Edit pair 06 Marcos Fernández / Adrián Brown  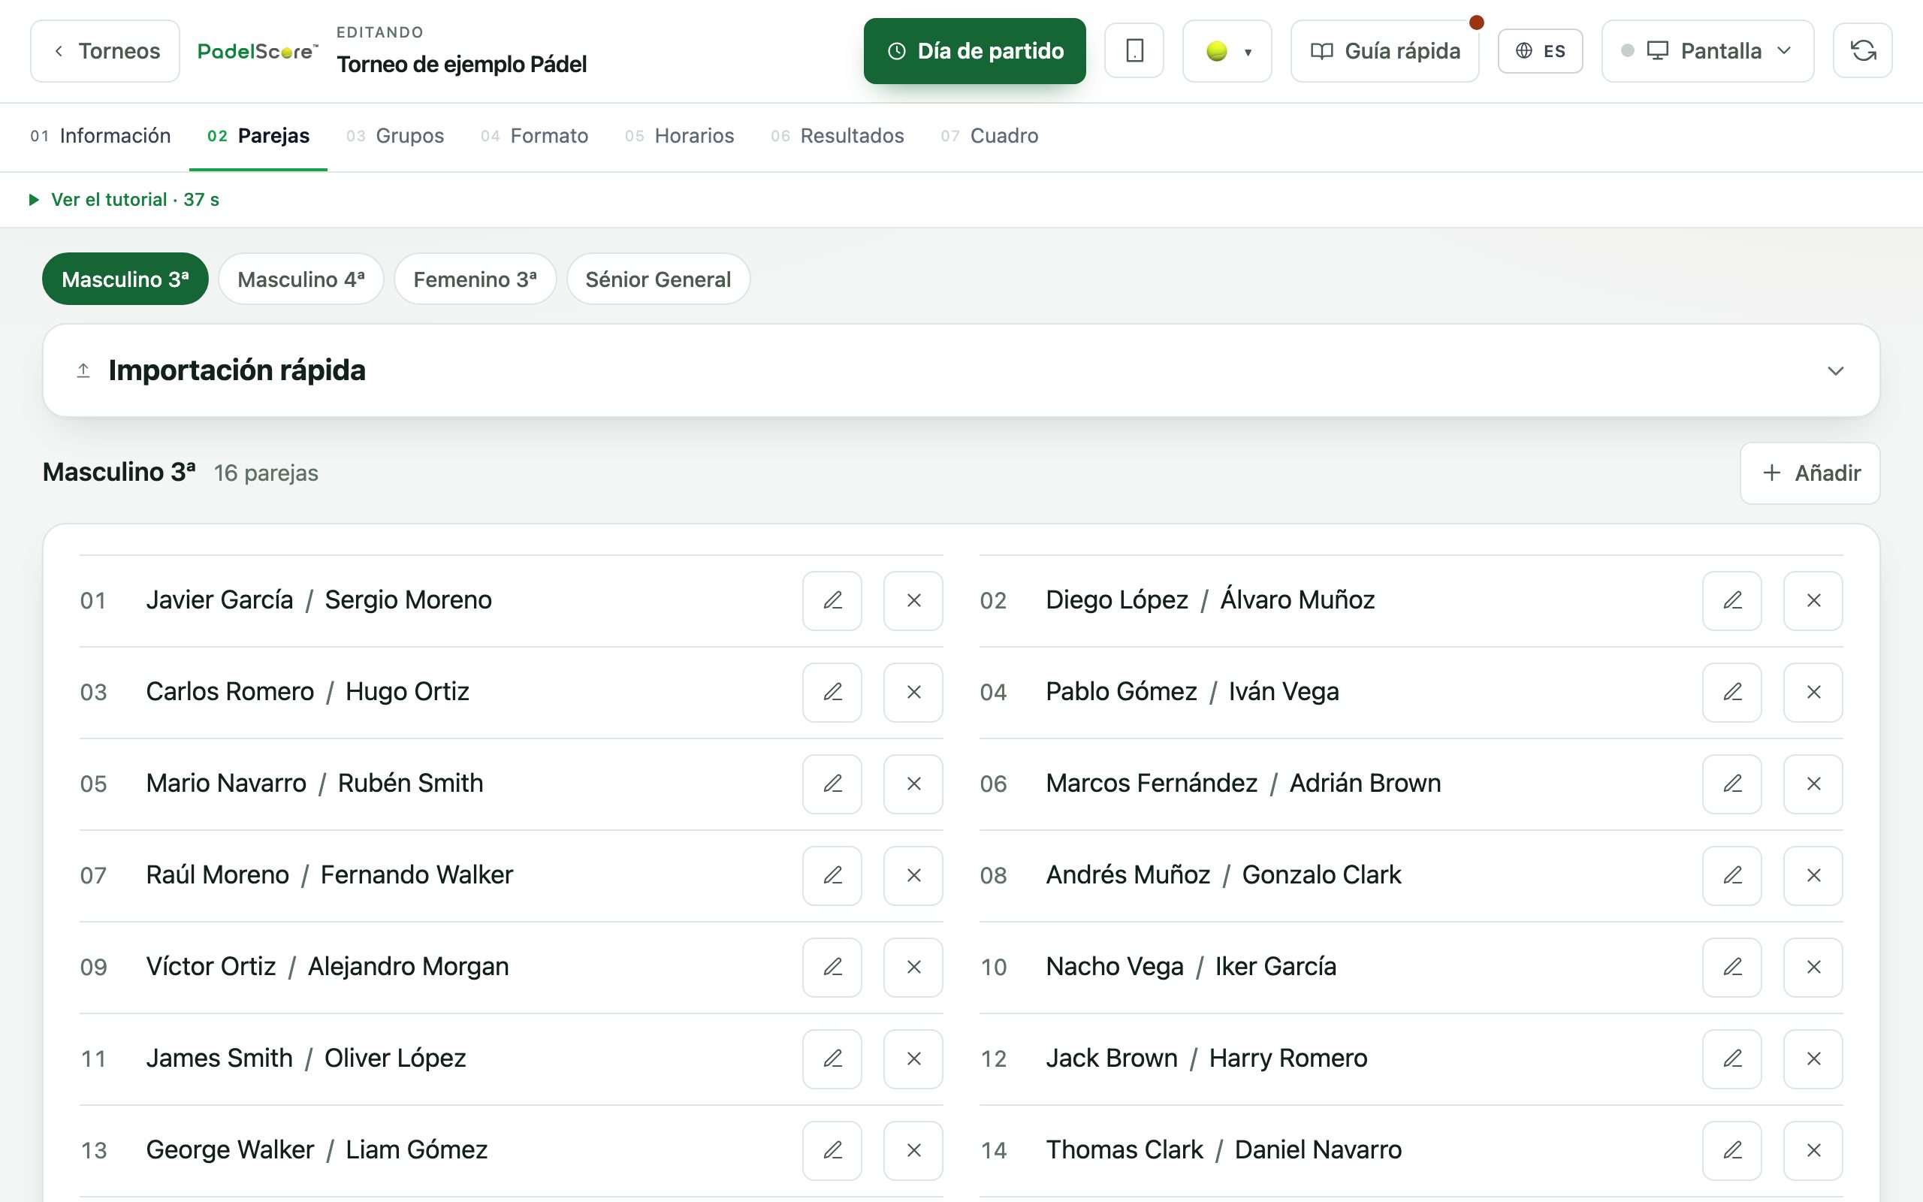[1731, 784]
